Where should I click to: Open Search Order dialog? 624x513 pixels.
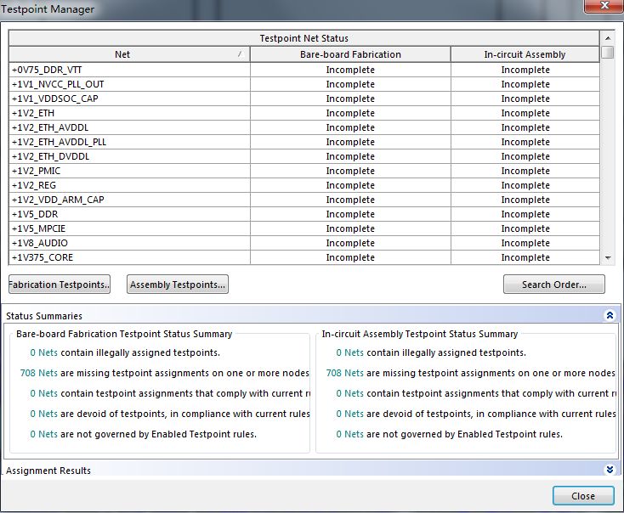tap(554, 285)
